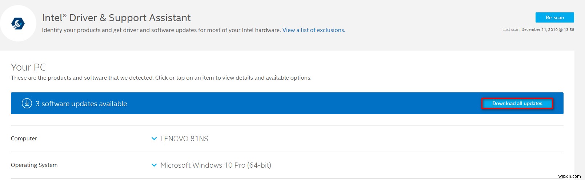
Task: Click the Intel Driver & Support Assistant logo
Action: (18, 23)
